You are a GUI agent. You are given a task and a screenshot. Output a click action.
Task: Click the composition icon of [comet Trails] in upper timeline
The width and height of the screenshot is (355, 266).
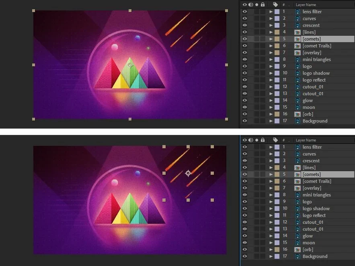[x=298, y=46]
